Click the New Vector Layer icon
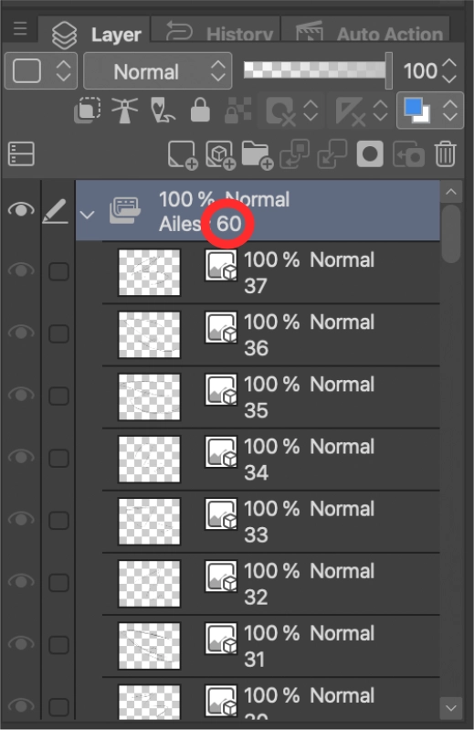Screen dimensions: 474x730 (x=220, y=154)
